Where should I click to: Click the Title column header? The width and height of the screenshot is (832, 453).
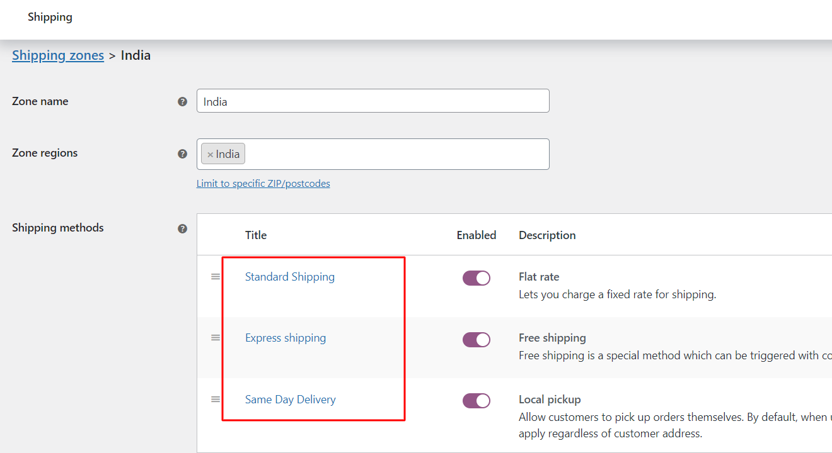pyautogui.click(x=255, y=235)
